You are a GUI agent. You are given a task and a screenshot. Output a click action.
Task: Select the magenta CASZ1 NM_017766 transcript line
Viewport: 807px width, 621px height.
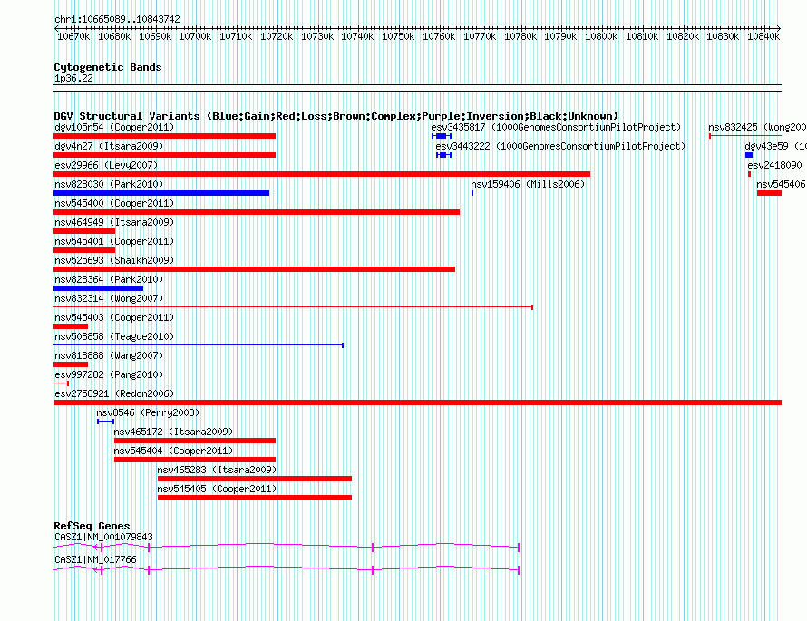click(x=287, y=569)
